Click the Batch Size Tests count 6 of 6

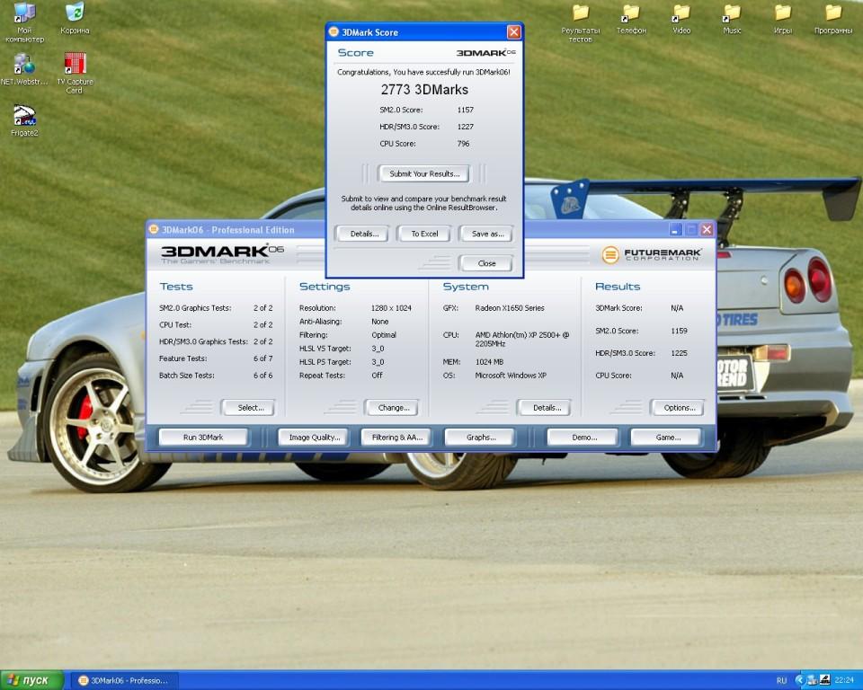(262, 376)
